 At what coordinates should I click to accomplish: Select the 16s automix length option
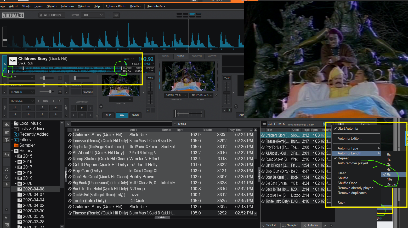pos(394,179)
